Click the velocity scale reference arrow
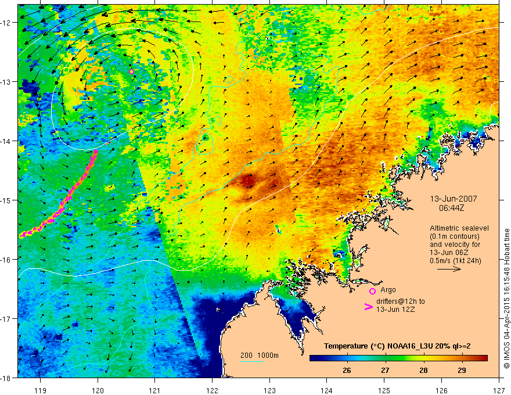The height and width of the screenshot is (395, 511). pyautogui.click(x=449, y=269)
